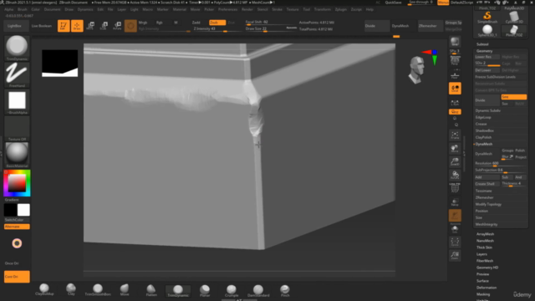Toggle the Zsub mode button
This screenshot has width=535, height=301.
(x=217, y=23)
